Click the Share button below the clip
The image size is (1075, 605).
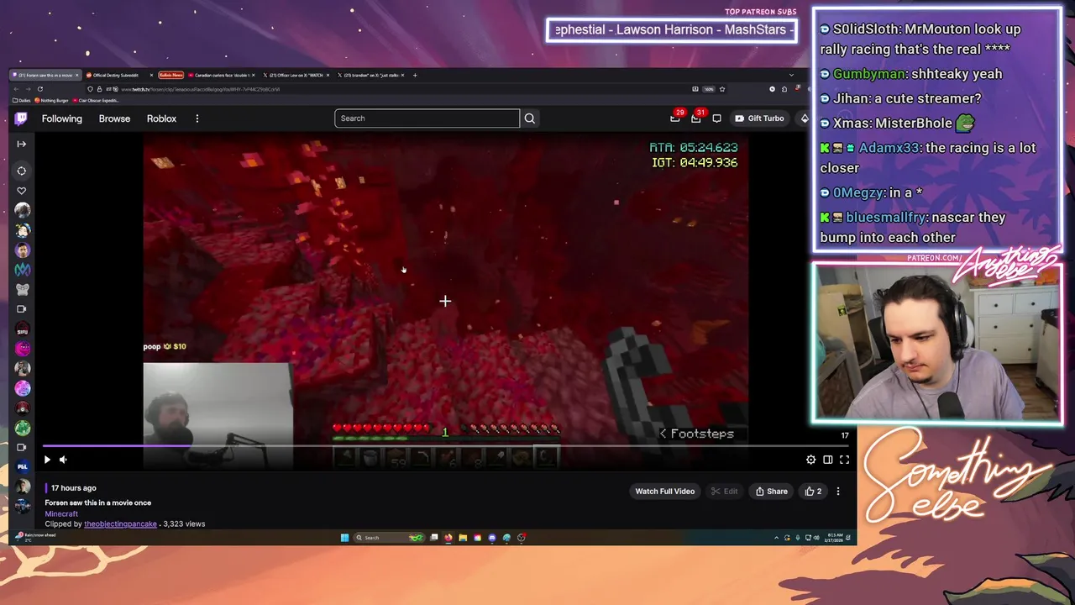[771, 492]
